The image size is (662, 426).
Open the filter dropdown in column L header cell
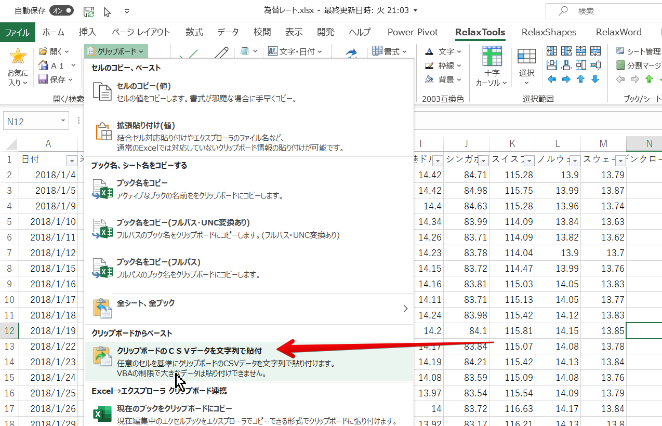pyautogui.click(x=575, y=160)
